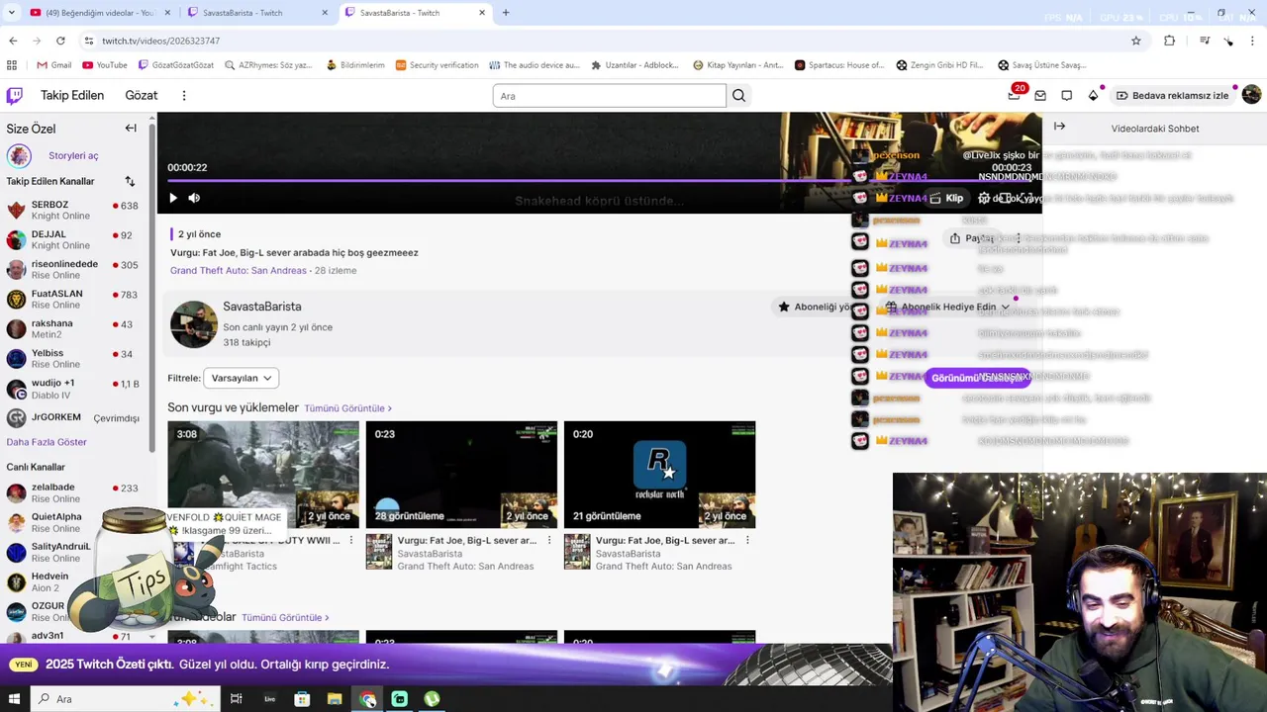
Task: Collapse the Size Özel sidebar
Action: point(131,128)
